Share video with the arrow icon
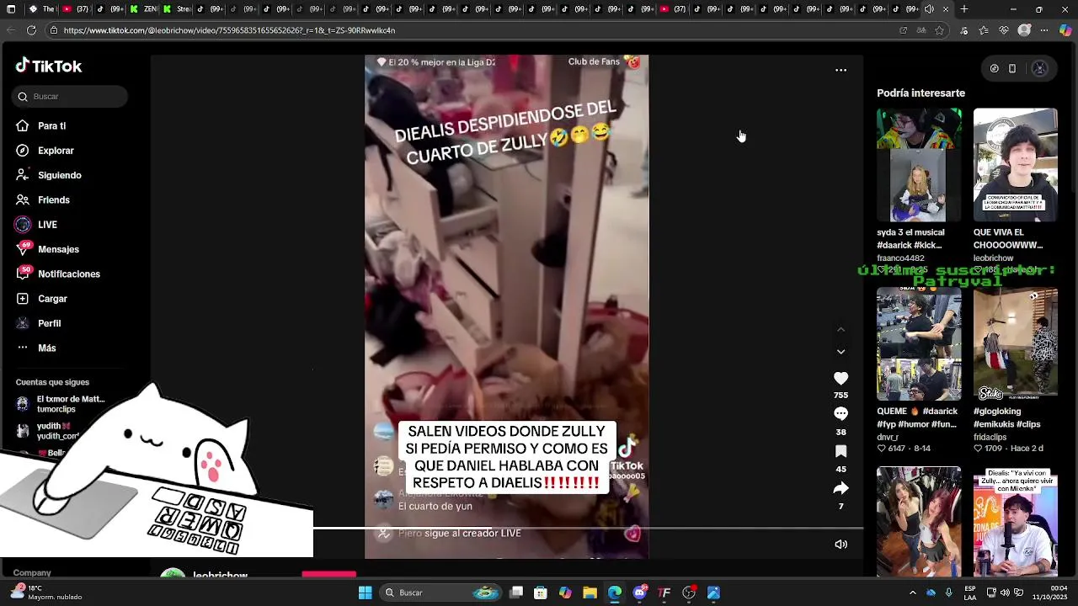This screenshot has width=1078, height=606. pos(841,488)
